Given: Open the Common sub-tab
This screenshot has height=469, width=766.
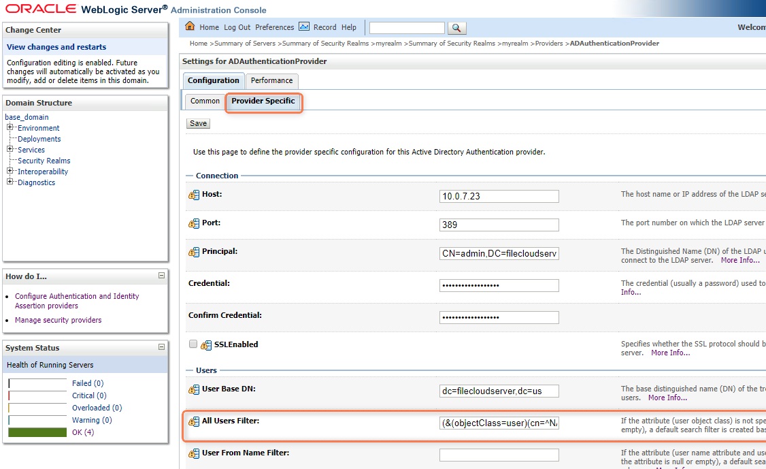Looking at the screenshot, I should pyautogui.click(x=205, y=101).
